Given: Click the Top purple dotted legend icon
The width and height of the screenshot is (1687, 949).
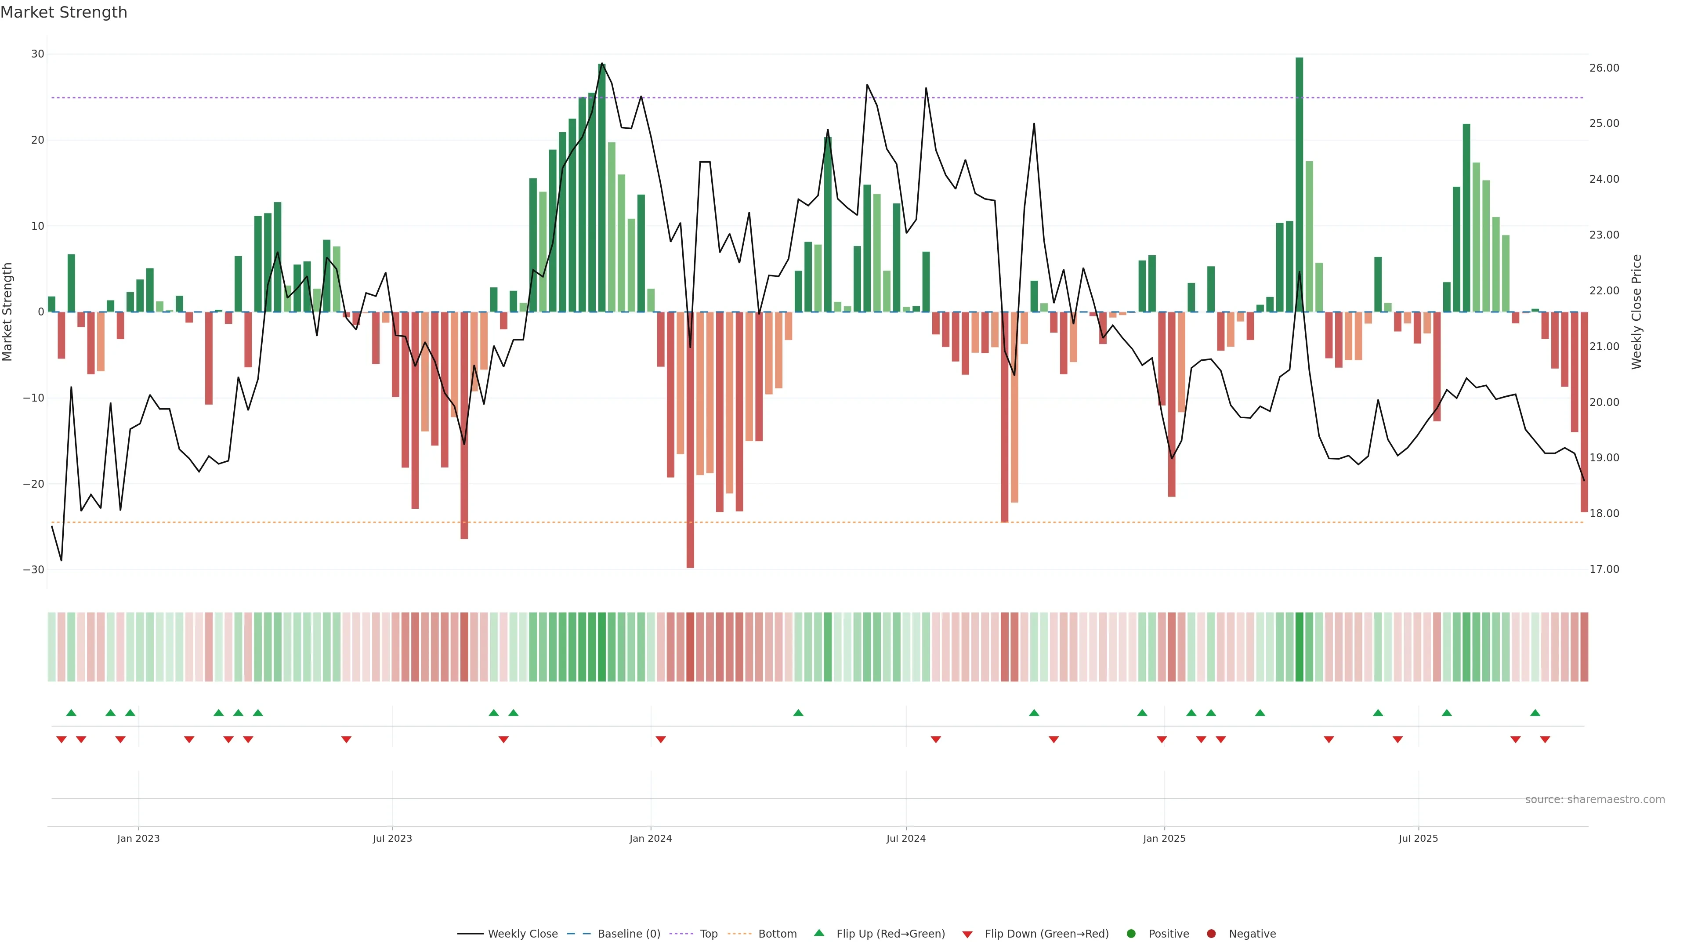Looking at the screenshot, I should [x=682, y=933].
